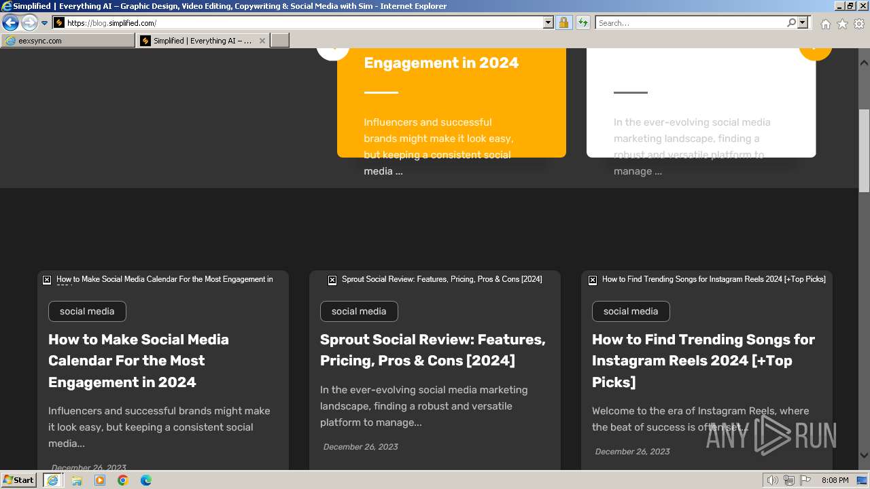Click the December 26, 2023 date under Sprout Social
The width and height of the screenshot is (870, 489).
click(x=361, y=447)
